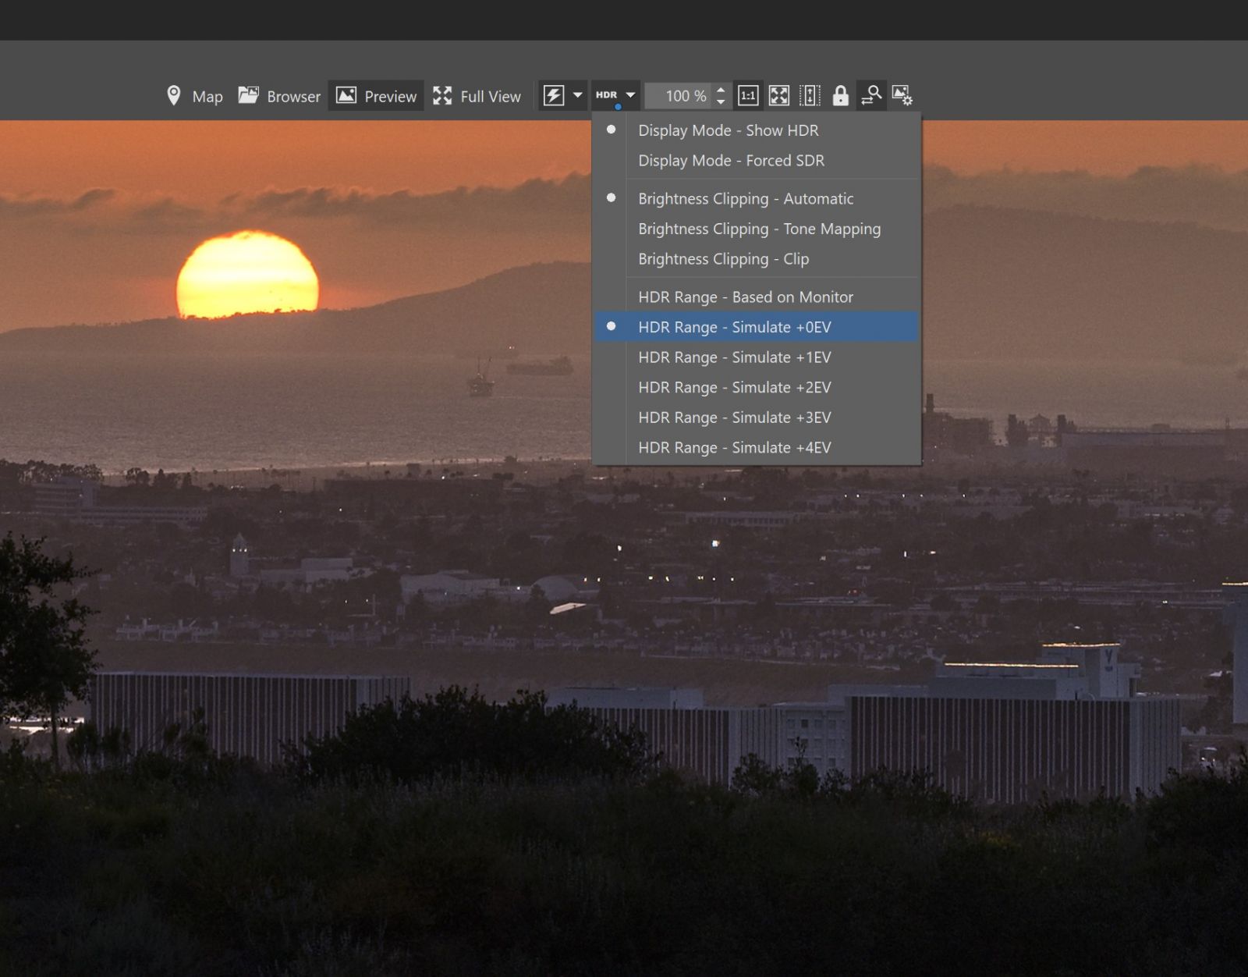1248x977 pixels.
Task: Select HDR Range - Simulate +2EV
Action: tap(734, 387)
